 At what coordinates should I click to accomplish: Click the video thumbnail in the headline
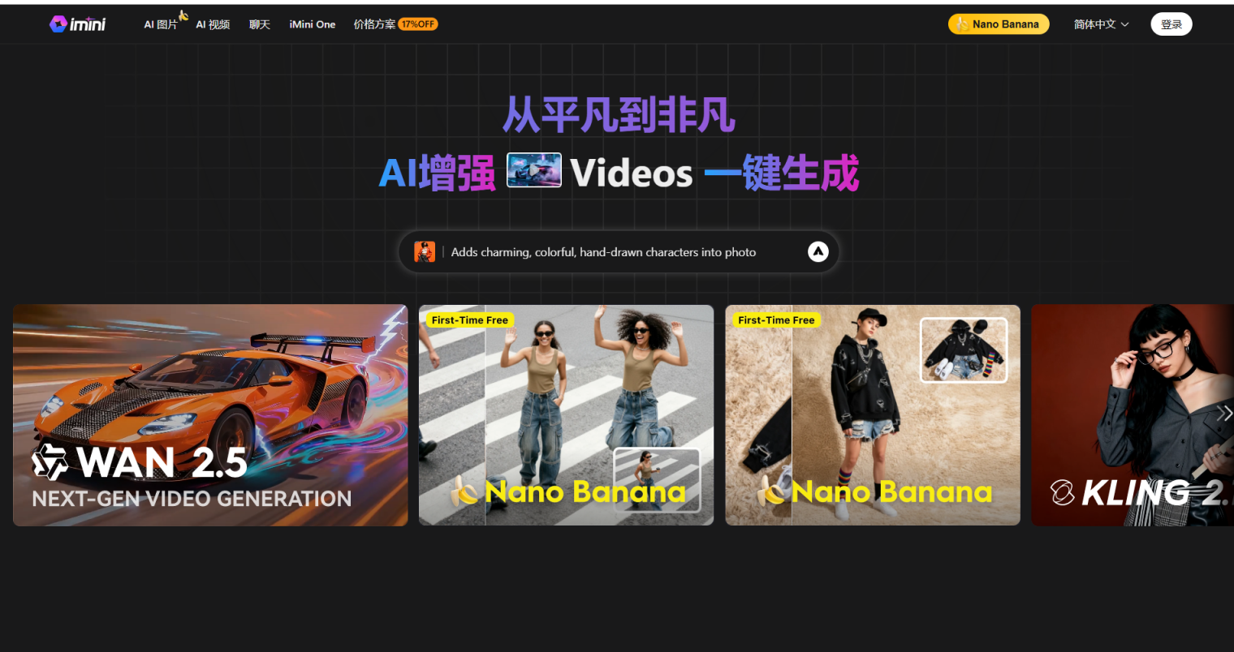[x=533, y=170]
